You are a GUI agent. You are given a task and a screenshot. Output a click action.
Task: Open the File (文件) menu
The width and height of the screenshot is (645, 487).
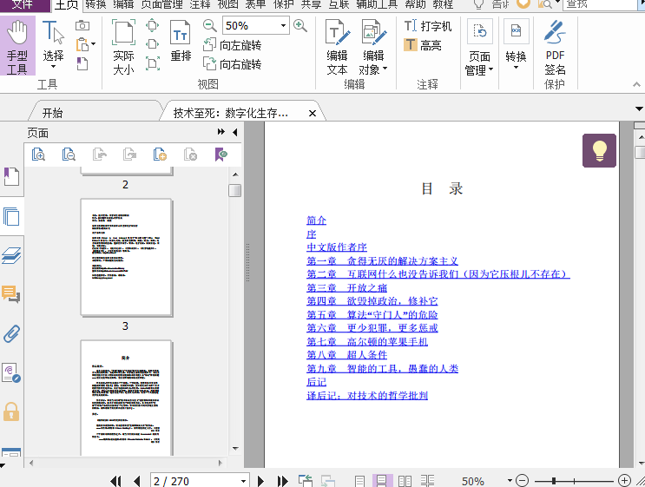(x=23, y=5)
